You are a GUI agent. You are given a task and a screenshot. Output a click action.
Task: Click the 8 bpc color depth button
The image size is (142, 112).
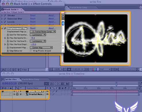point(24,69)
